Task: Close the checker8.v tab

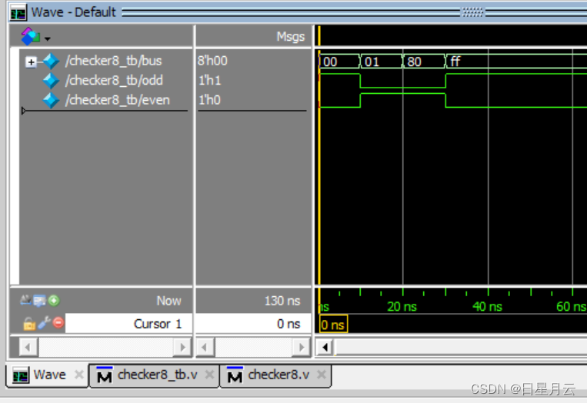Action: [x=322, y=375]
